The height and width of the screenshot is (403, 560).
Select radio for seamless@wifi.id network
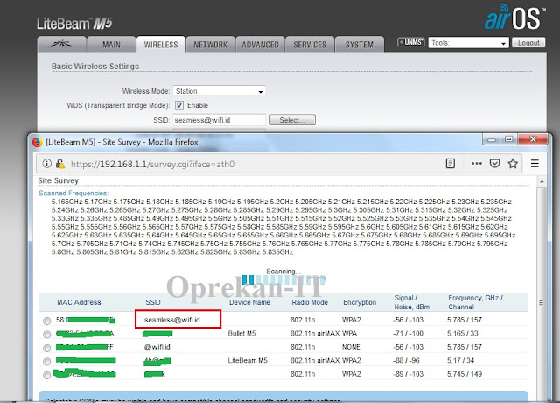coord(46,321)
